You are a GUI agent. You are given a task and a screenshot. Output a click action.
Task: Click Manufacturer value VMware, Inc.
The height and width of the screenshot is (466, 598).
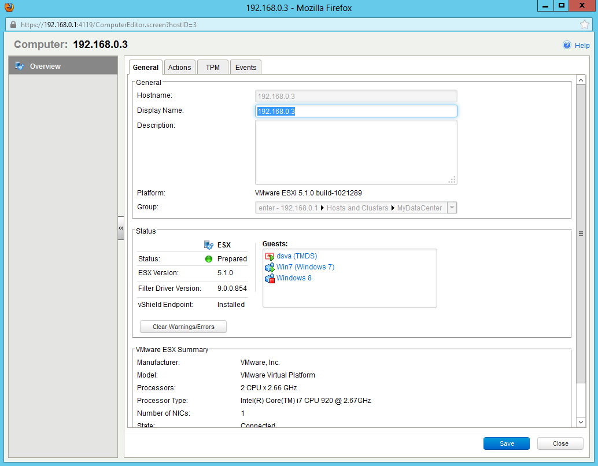(x=260, y=363)
